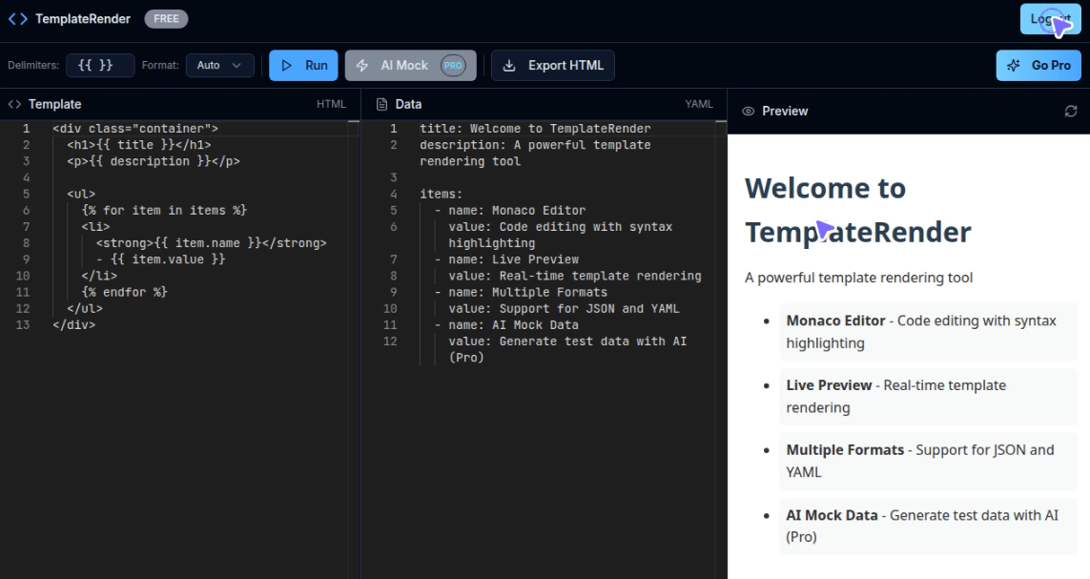Image resolution: width=1090 pixels, height=579 pixels.
Task: Click the Run play icon
Action: point(285,65)
